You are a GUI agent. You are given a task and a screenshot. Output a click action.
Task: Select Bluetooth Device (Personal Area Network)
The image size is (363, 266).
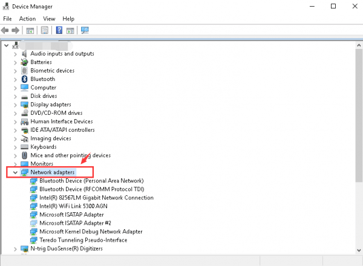91,181
